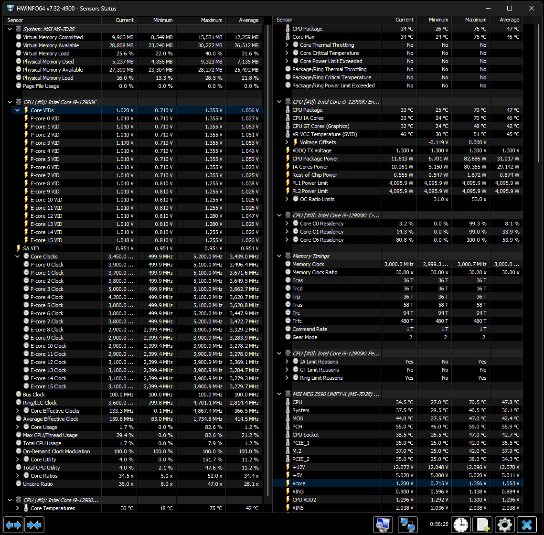
Task: Click the left pane Average column header
Action: tap(244, 20)
